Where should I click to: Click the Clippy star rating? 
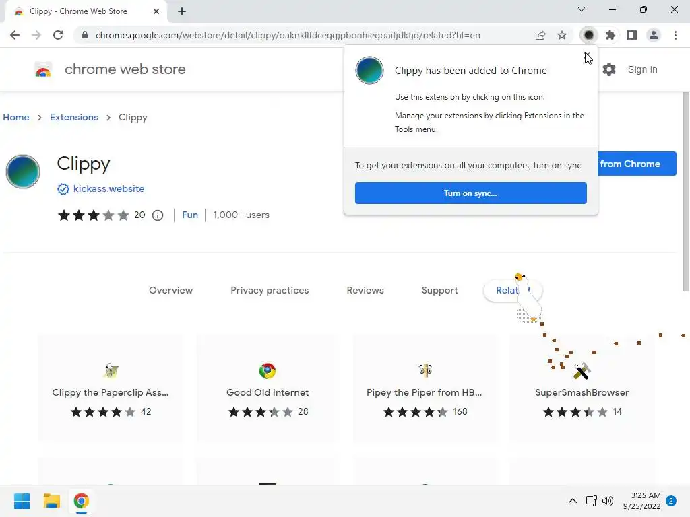tap(93, 215)
